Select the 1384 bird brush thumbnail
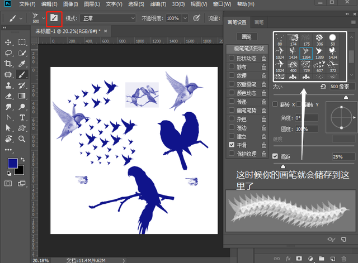The width and height of the screenshot is (358, 263). pyautogui.click(x=306, y=54)
